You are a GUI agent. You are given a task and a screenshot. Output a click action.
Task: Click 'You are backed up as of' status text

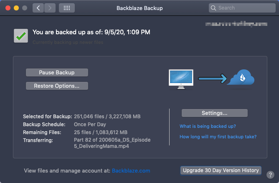coord(91,32)
